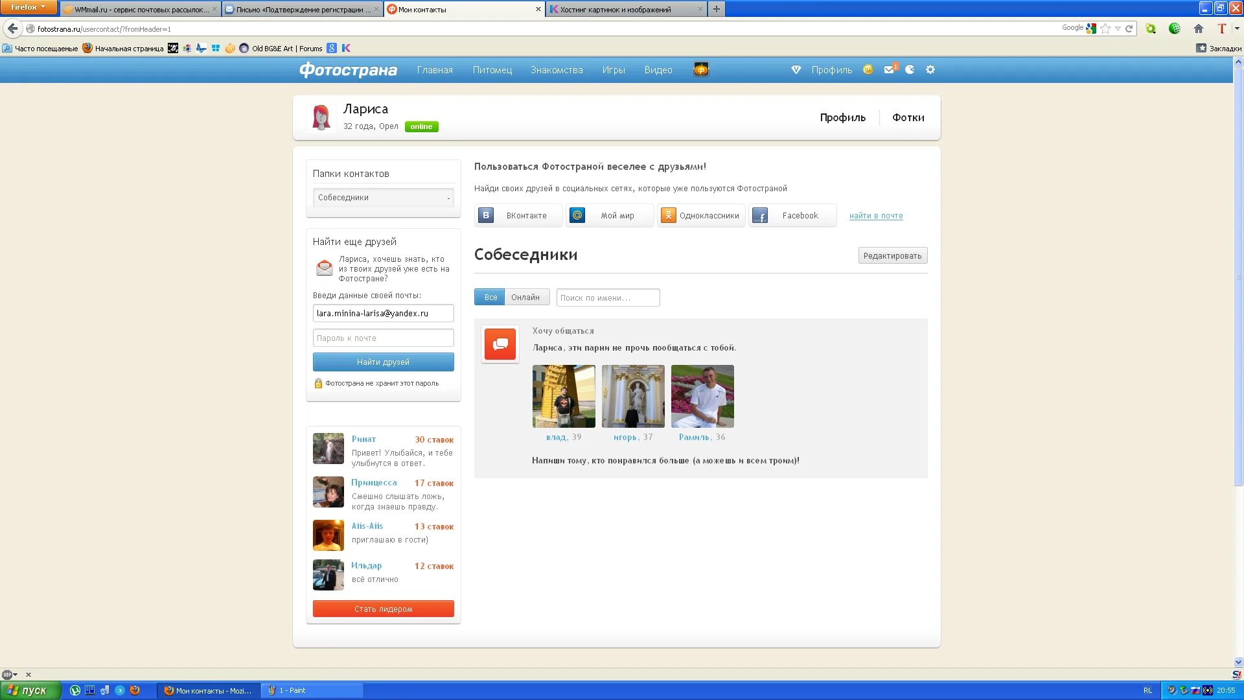Open влад's photo thumbnail
Screen dimensions: 1244x700
point(564,396)
